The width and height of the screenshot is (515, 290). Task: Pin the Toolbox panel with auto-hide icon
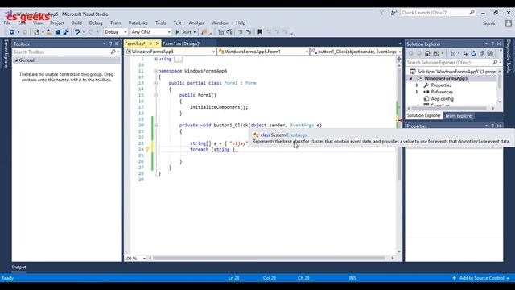click(x=111, y=43)
